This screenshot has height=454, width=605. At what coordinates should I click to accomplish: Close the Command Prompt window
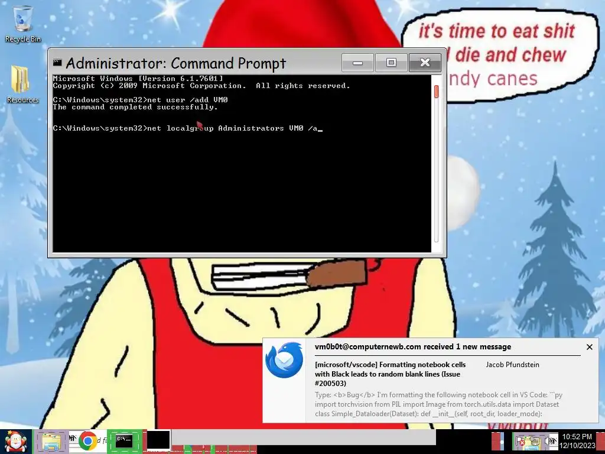coord(425,63)
